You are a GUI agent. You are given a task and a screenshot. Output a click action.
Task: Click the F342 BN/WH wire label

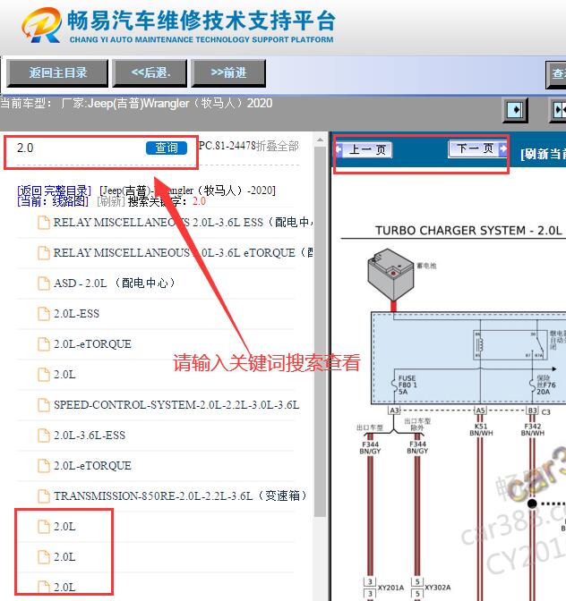[x=533, y=429]
